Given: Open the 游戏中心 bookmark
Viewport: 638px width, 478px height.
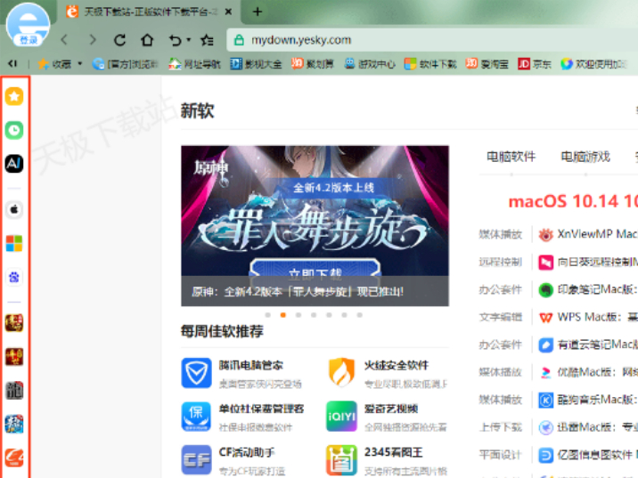Looking at the screenshot, I should point(370,63).
